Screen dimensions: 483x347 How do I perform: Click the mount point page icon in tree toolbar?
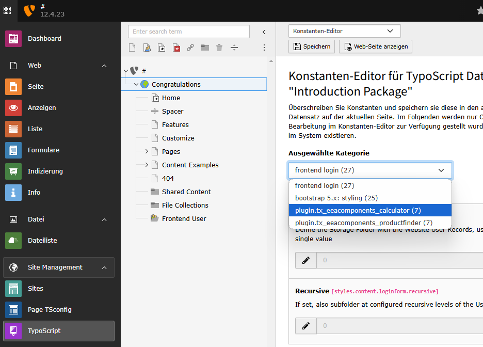click(176, 48)
